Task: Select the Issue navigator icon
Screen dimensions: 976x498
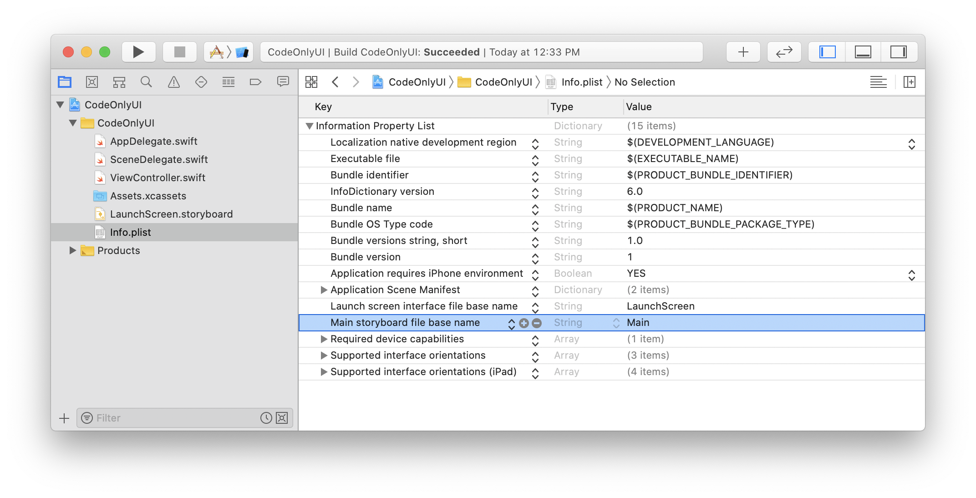Action: tap(173, 81)
